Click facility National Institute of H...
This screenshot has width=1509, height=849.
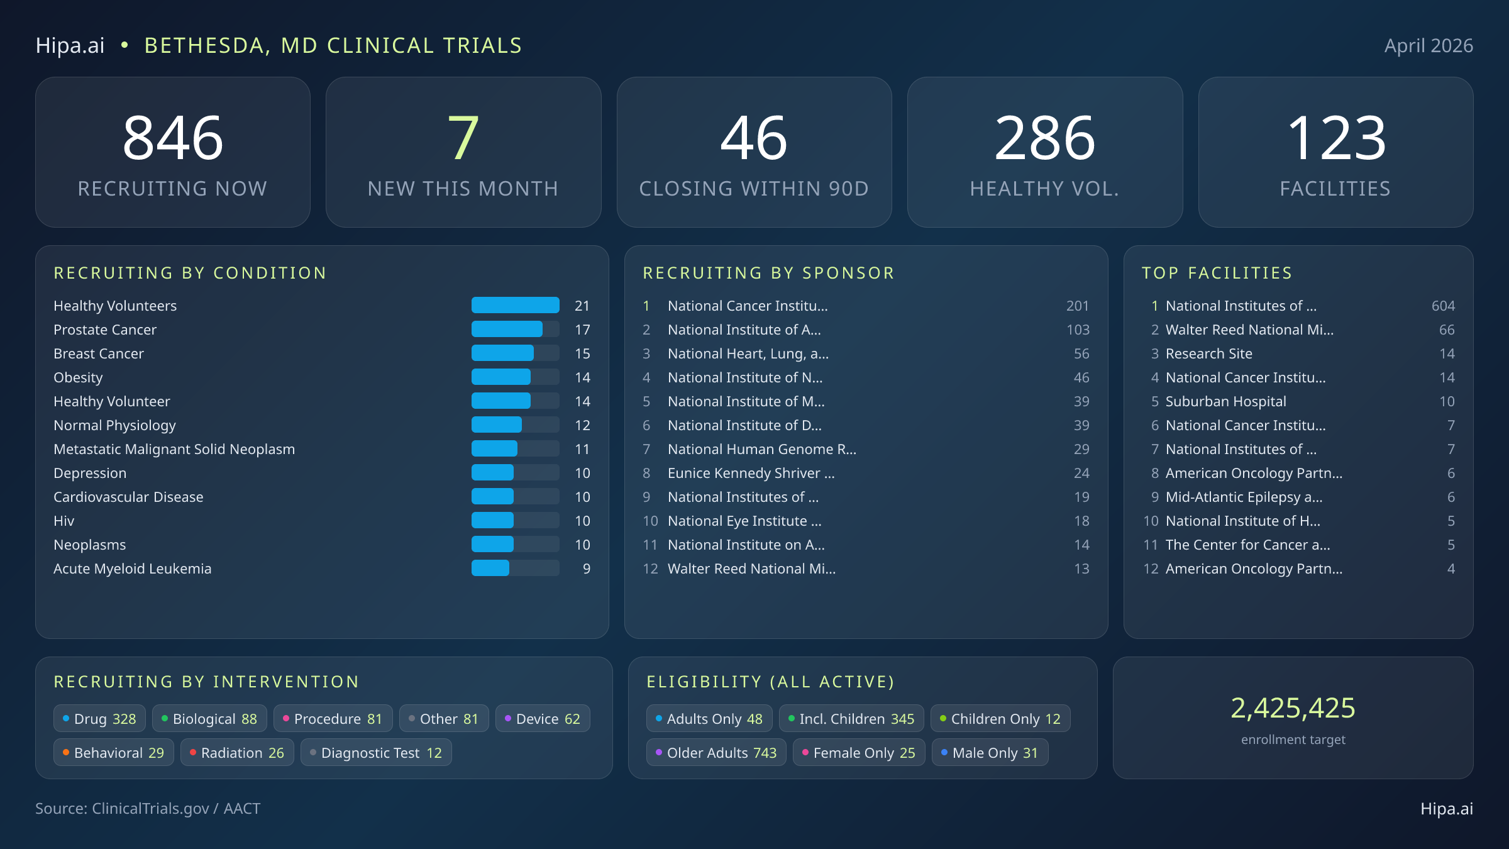1298,521
